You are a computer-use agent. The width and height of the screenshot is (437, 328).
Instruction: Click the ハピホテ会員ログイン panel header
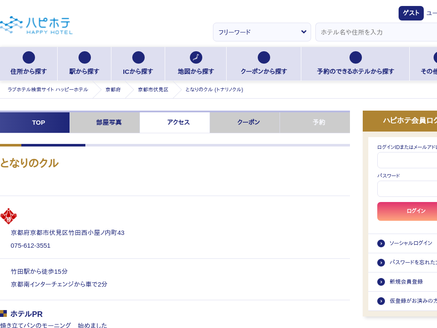pyautogui.click(x=400, y=121)
